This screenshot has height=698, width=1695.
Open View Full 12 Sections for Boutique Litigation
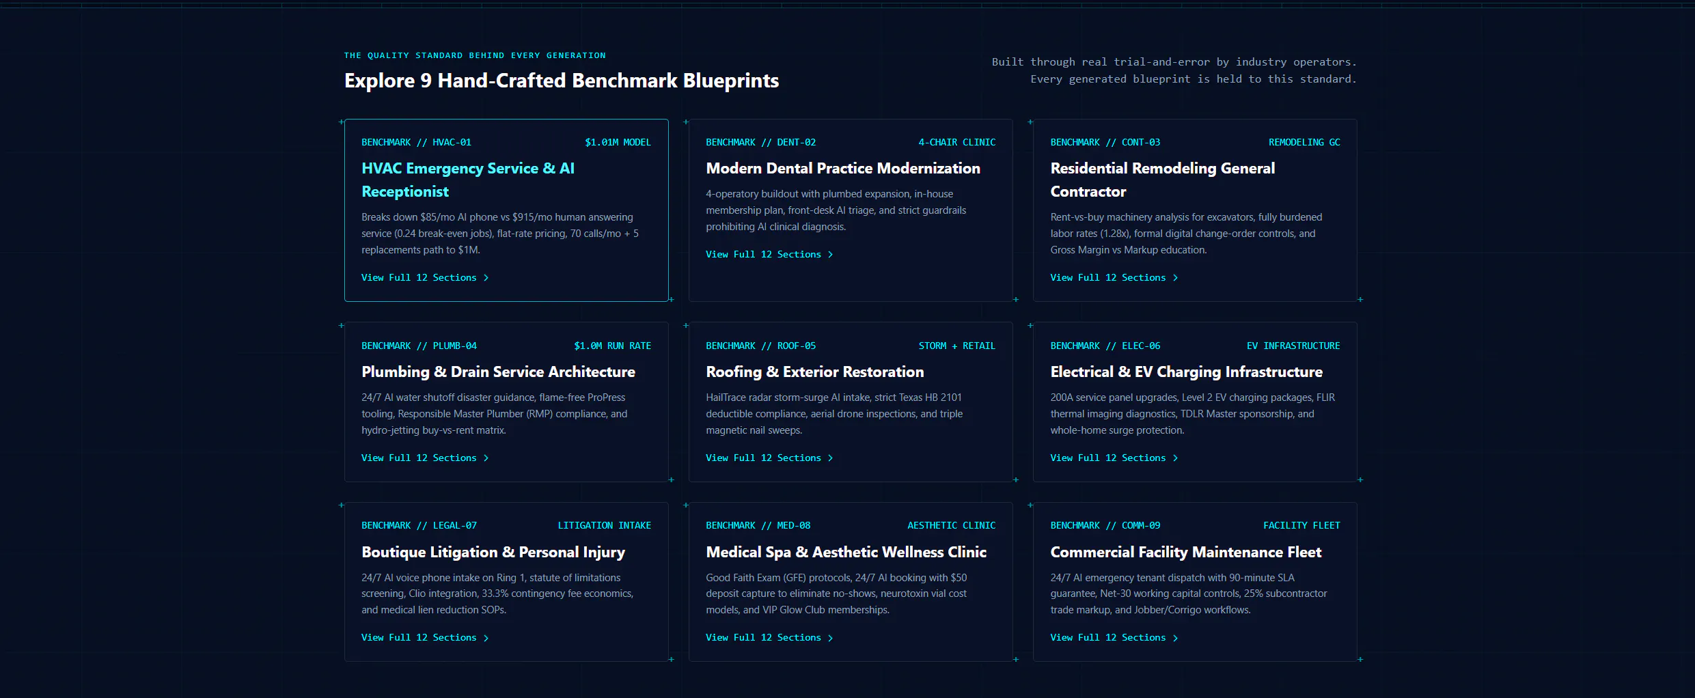(x=425, y=638)
